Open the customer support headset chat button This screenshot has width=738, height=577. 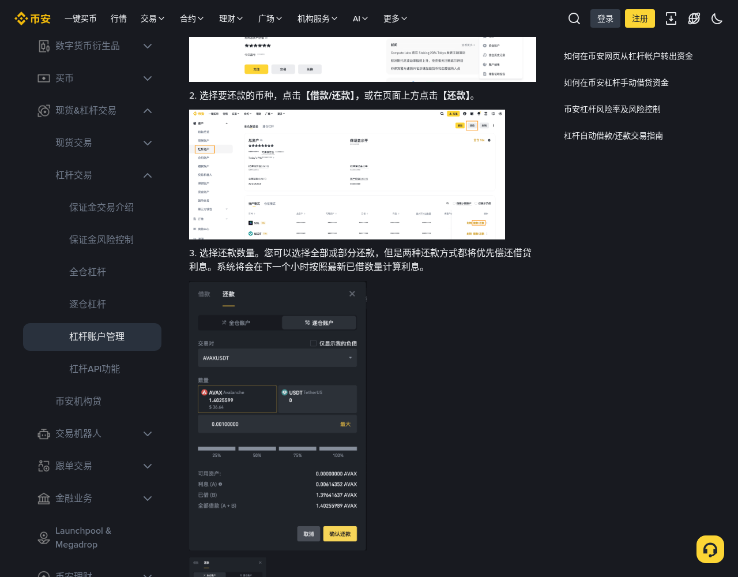click(710, 549)
